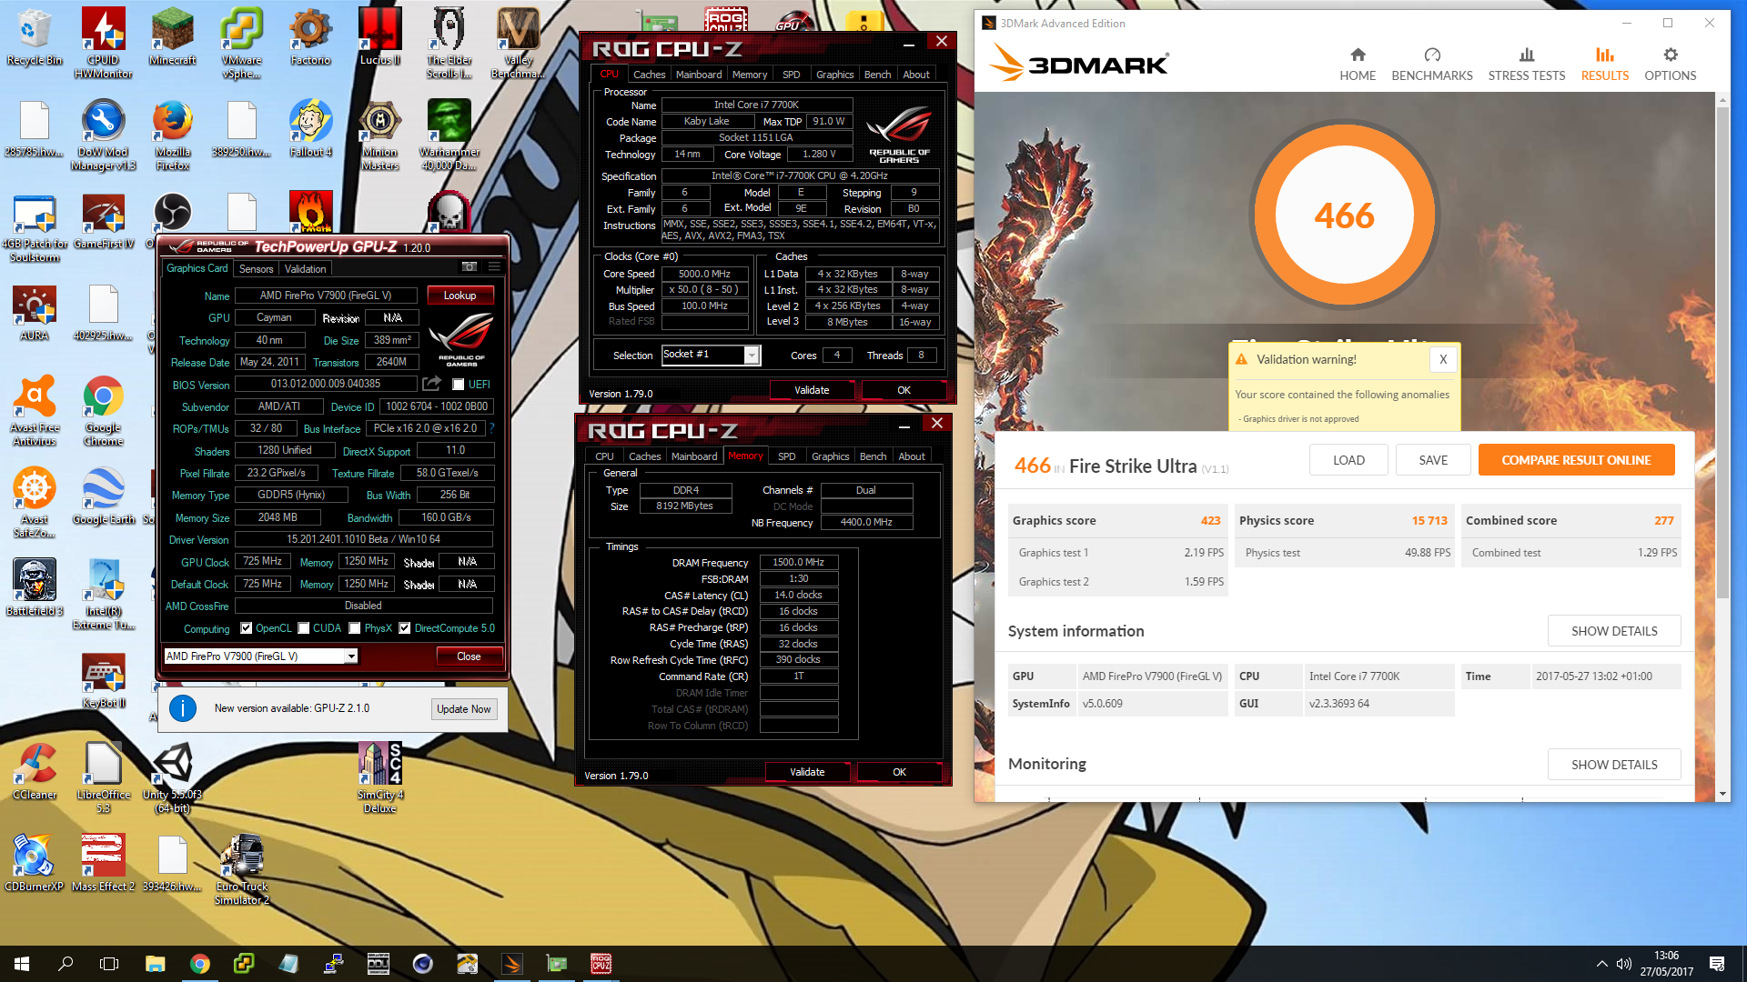Click volume speaker tray icon
The width and height of the screenshot is (1747, 982).
click(1624, 964)
